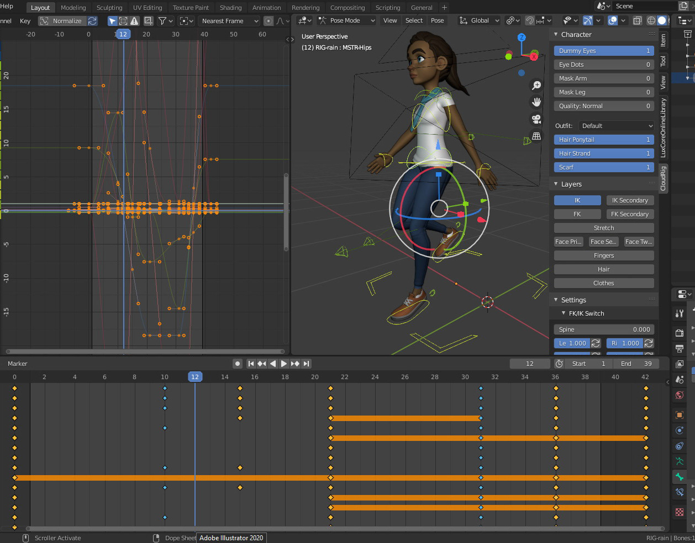This screenshot has height=543, width=695.
Task: Click the FK Secondary layer button
Action: [630, 214]
